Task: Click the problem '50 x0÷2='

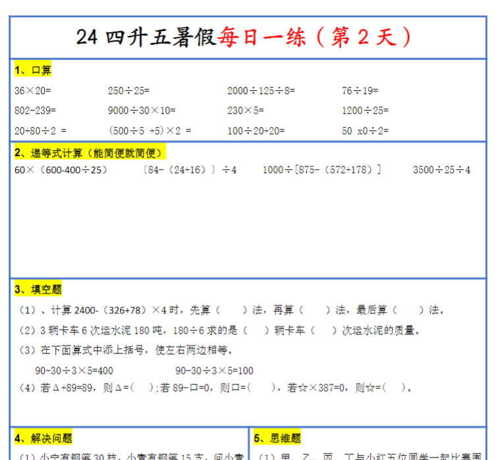Action: (365, 130)
